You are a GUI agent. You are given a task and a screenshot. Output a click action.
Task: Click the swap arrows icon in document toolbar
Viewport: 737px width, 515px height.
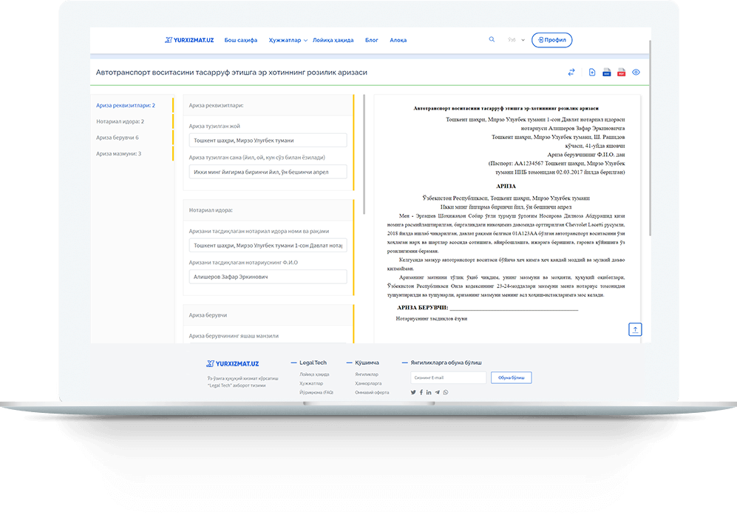pos(571,72)
